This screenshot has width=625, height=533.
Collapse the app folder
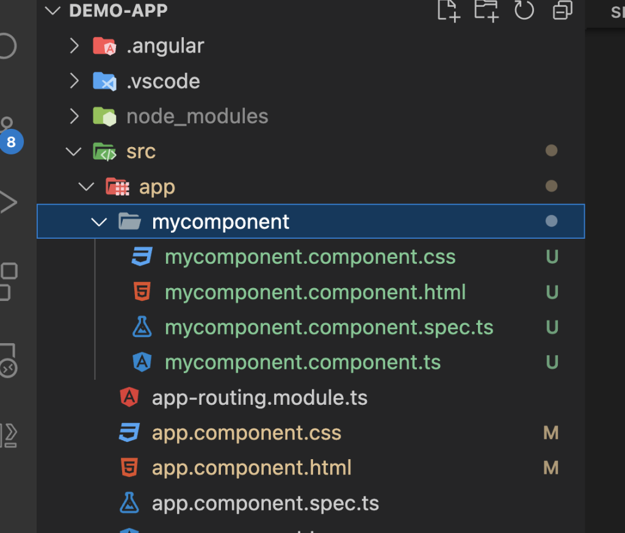point(86,187)
